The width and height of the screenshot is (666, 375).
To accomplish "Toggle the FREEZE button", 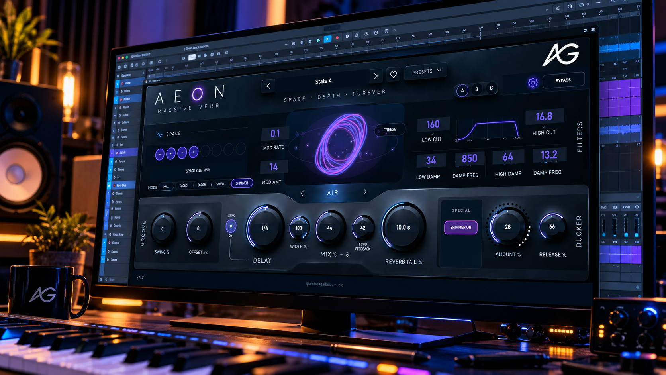I will point(390,130).
